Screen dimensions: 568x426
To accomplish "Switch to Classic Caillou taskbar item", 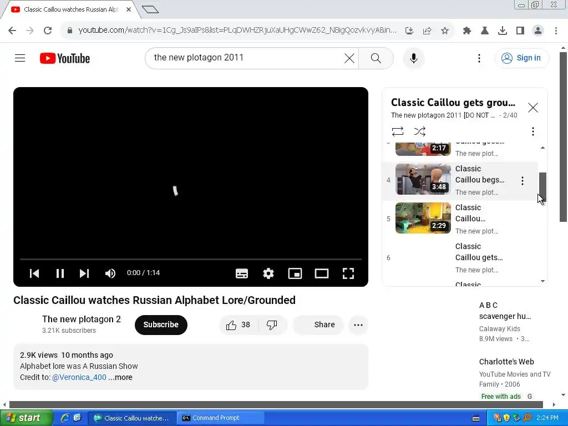I will [x=132, y=418].
